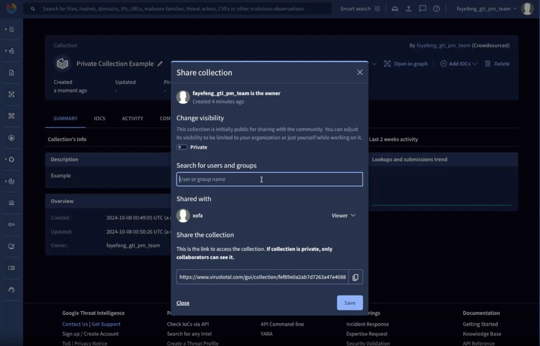Toggle the Private visibility switch
Viewport: 540px width, 346px height.
coord(182,147)
